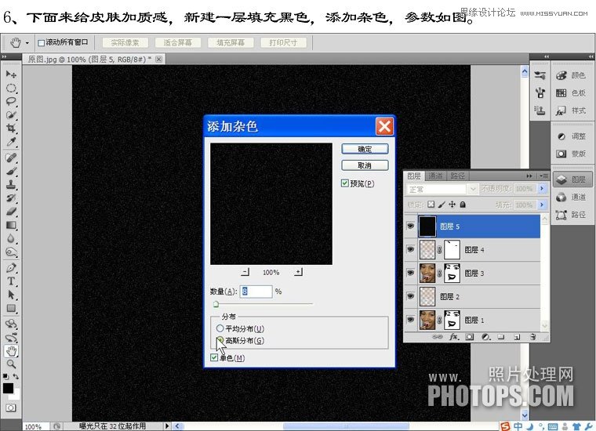Select the Type tool

[x=11, y=281]
